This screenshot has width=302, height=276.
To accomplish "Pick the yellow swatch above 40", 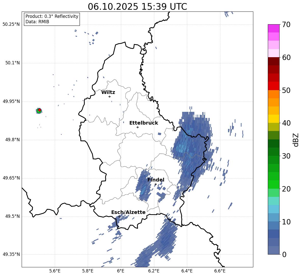I will point(273,119).
